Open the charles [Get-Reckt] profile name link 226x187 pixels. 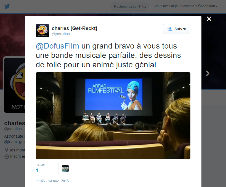coord(75,28)
